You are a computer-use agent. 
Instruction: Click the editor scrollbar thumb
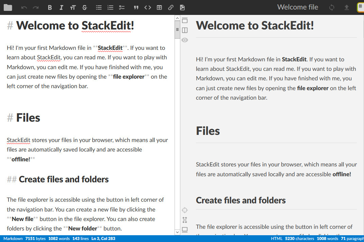(177, 30)
